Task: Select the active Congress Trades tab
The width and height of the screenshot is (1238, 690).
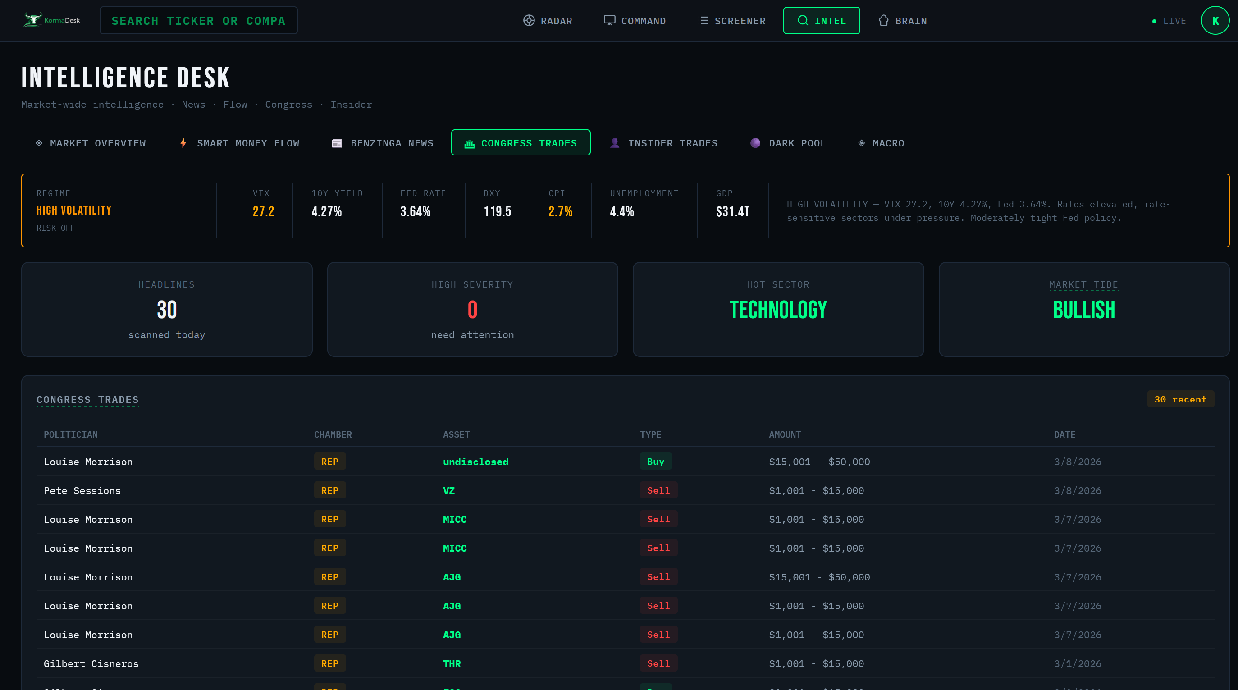Action: pyautogui.click(x=521, y=143)
